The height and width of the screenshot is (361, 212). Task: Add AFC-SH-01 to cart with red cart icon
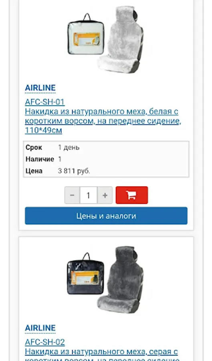click(x=132, y=195)
